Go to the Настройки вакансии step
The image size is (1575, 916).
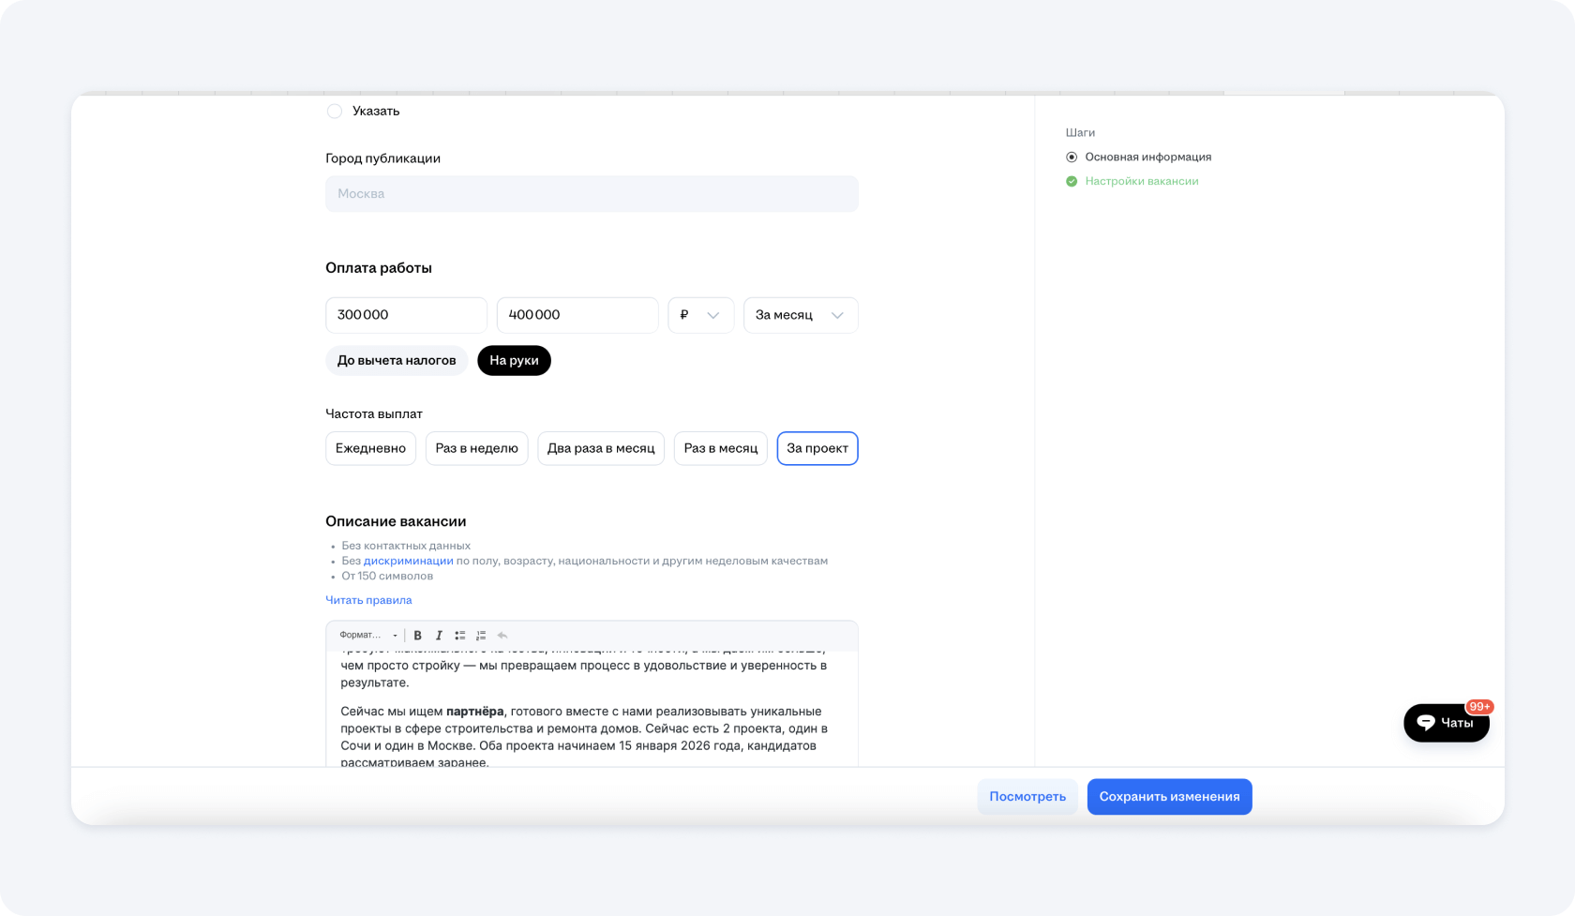pyautogui.click(x=1141, y=182)
